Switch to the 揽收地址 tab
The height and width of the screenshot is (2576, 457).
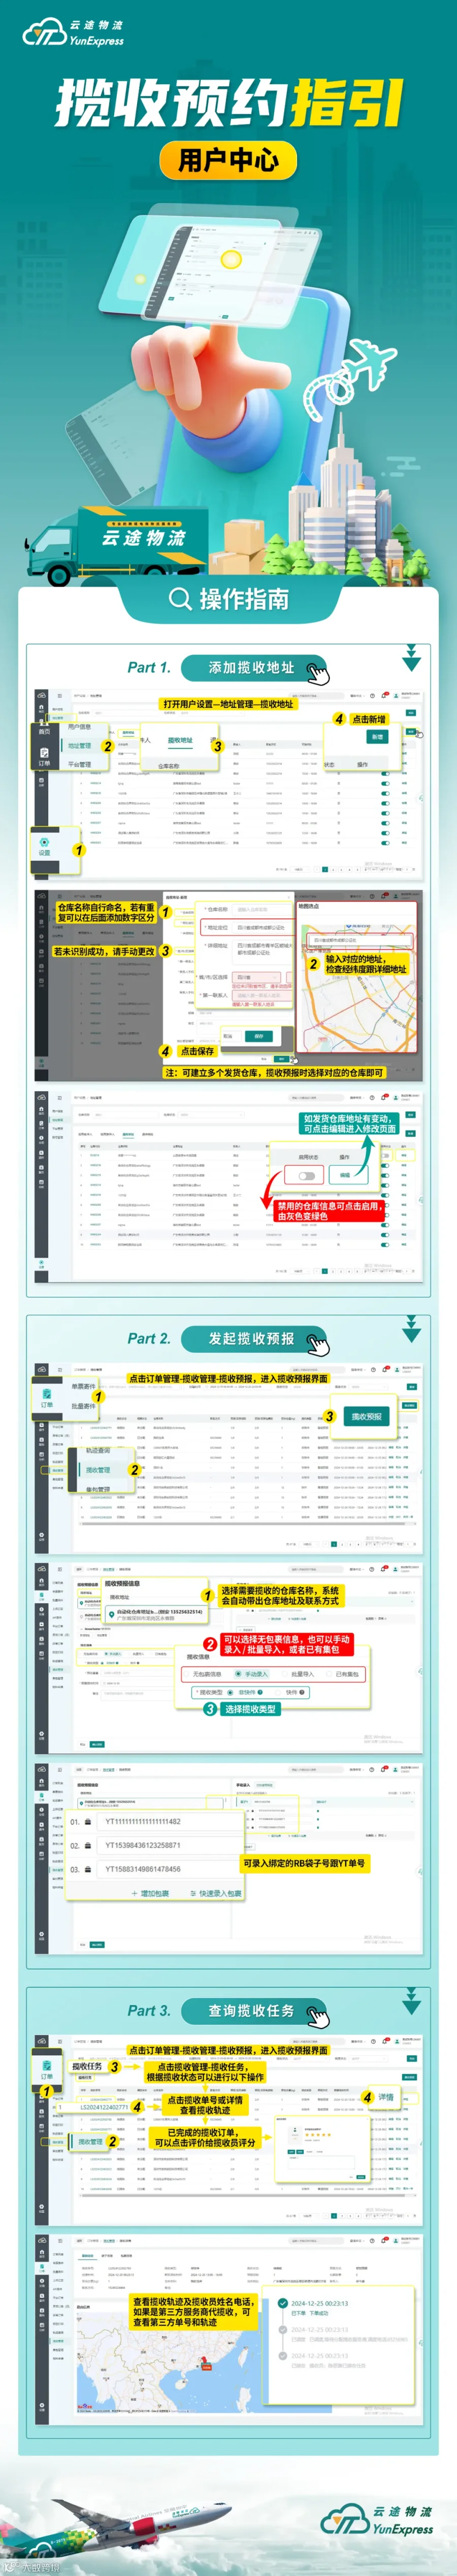180,741
